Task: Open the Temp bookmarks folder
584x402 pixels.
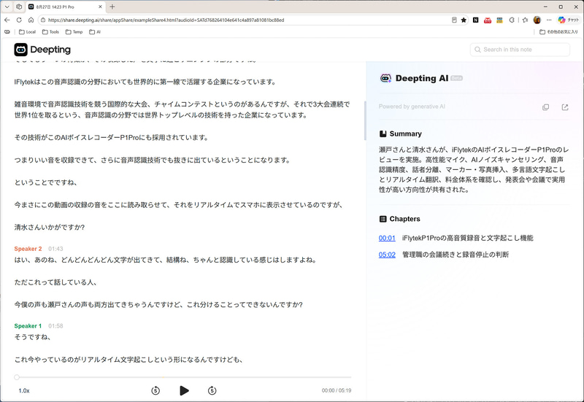Action: tap(74, 32)
